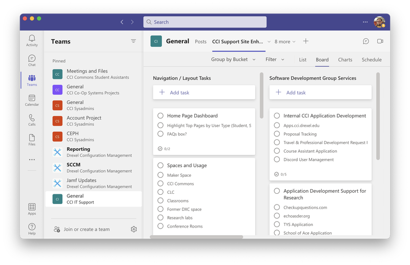
Task: Open General channel of CCI IT Support
Action: coord(94,199)
